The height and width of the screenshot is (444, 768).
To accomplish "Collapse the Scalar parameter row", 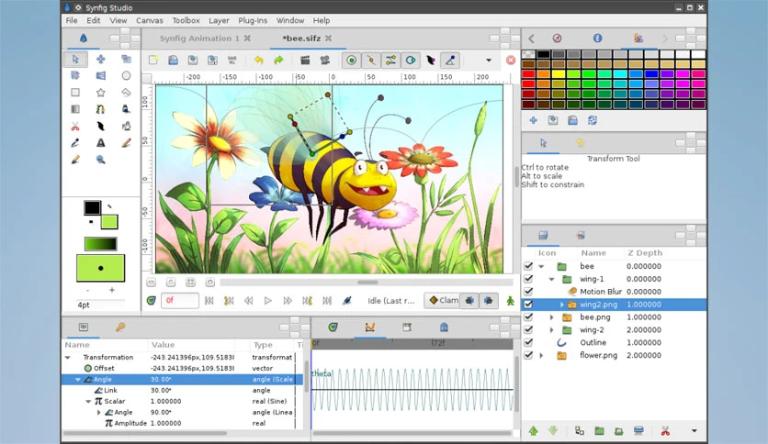I will coord(88,402).
